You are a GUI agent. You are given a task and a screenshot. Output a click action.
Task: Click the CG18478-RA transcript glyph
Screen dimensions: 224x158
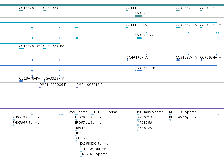tap(21, 49)
